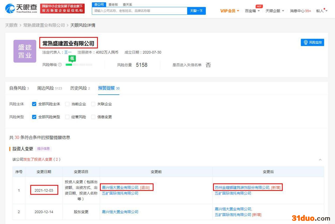Viewport: 335px width, 224px height.
Task: Click the 天眼查 logo icon
Action: point(10,8)
